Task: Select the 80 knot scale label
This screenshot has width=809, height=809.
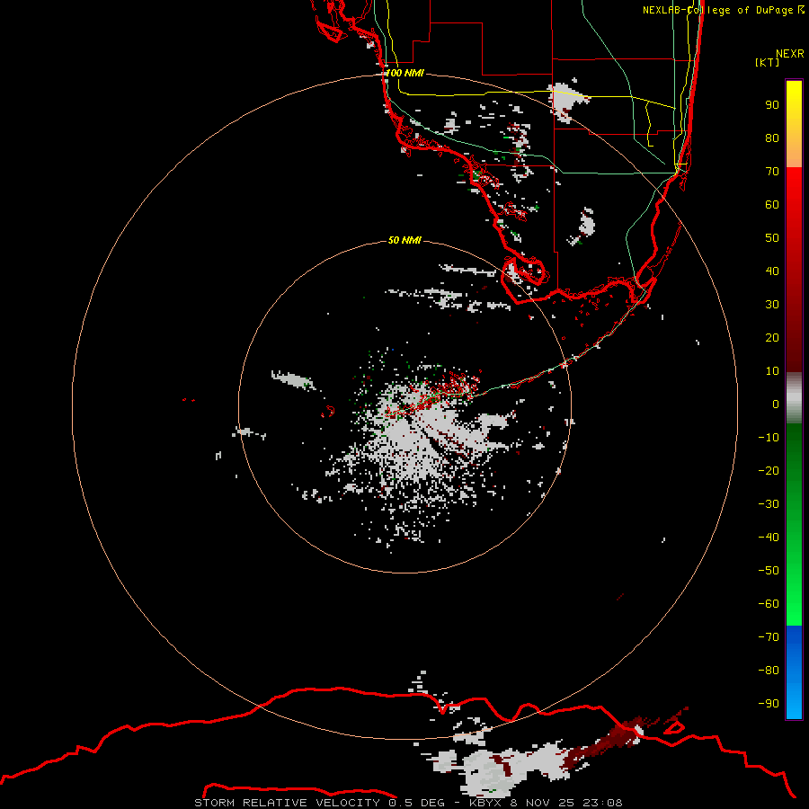Action: (x=772, y=138)
